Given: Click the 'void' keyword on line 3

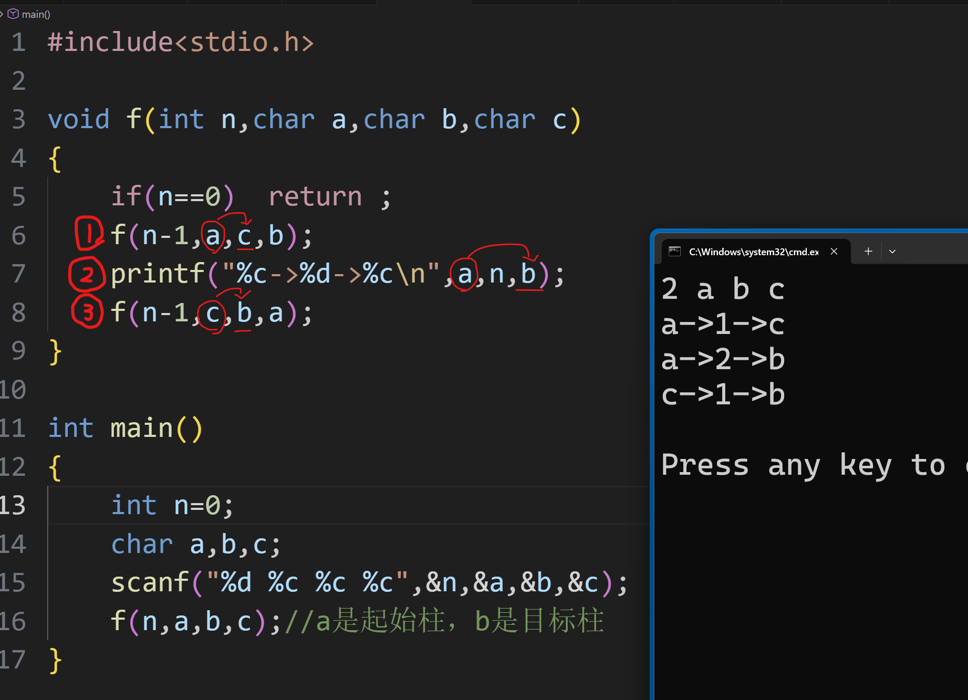Looking at the screenshot, I should point(79,120).
